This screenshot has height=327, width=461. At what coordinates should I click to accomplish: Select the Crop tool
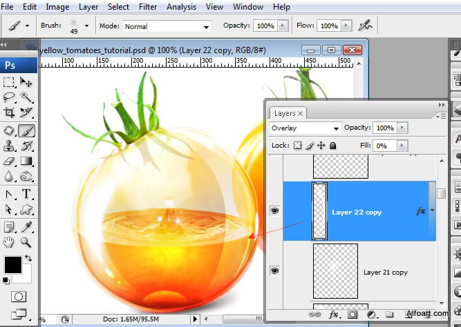click(10, 112)
